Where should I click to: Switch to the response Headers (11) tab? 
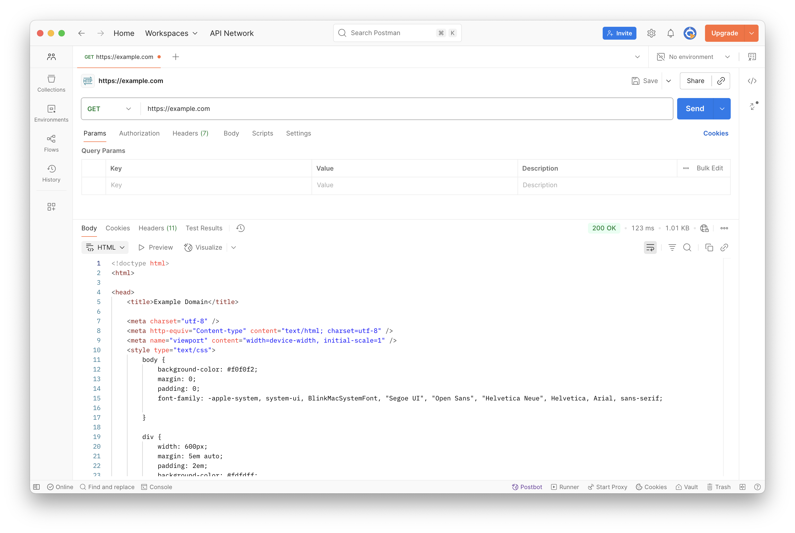(x=157, y=228)
